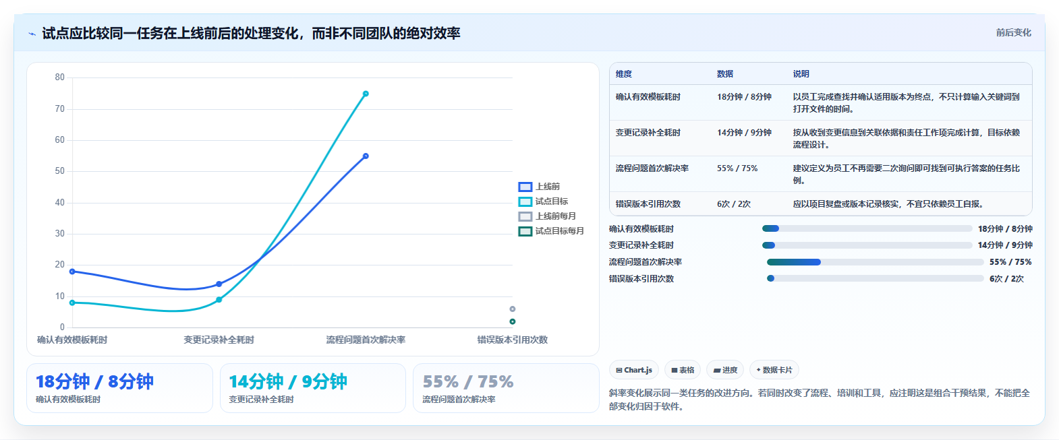1059x440 pixels.
Task: Select the 流程问题首次解决率 table row label
Action: tap(652, 168)
